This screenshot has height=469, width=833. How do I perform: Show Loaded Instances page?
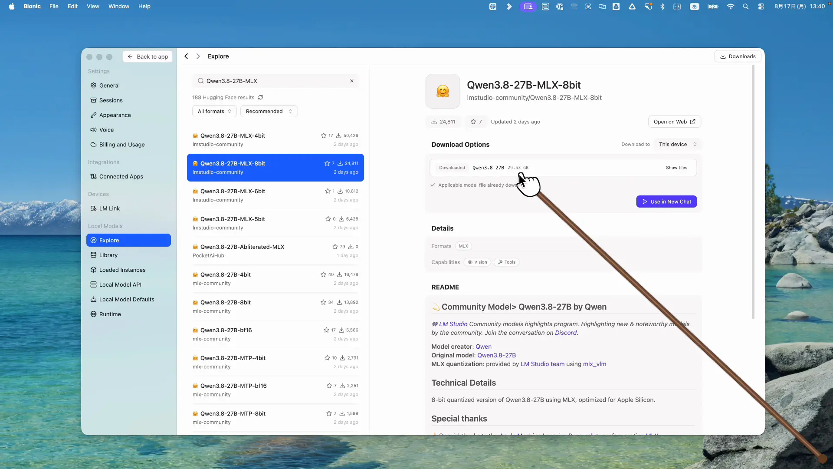click(x=128, y=270)
